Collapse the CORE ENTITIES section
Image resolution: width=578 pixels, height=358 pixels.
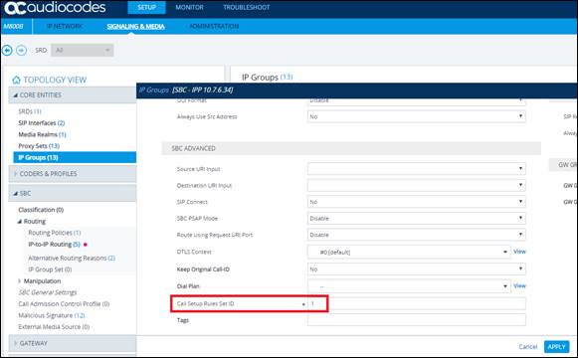[x=73, y=95]
